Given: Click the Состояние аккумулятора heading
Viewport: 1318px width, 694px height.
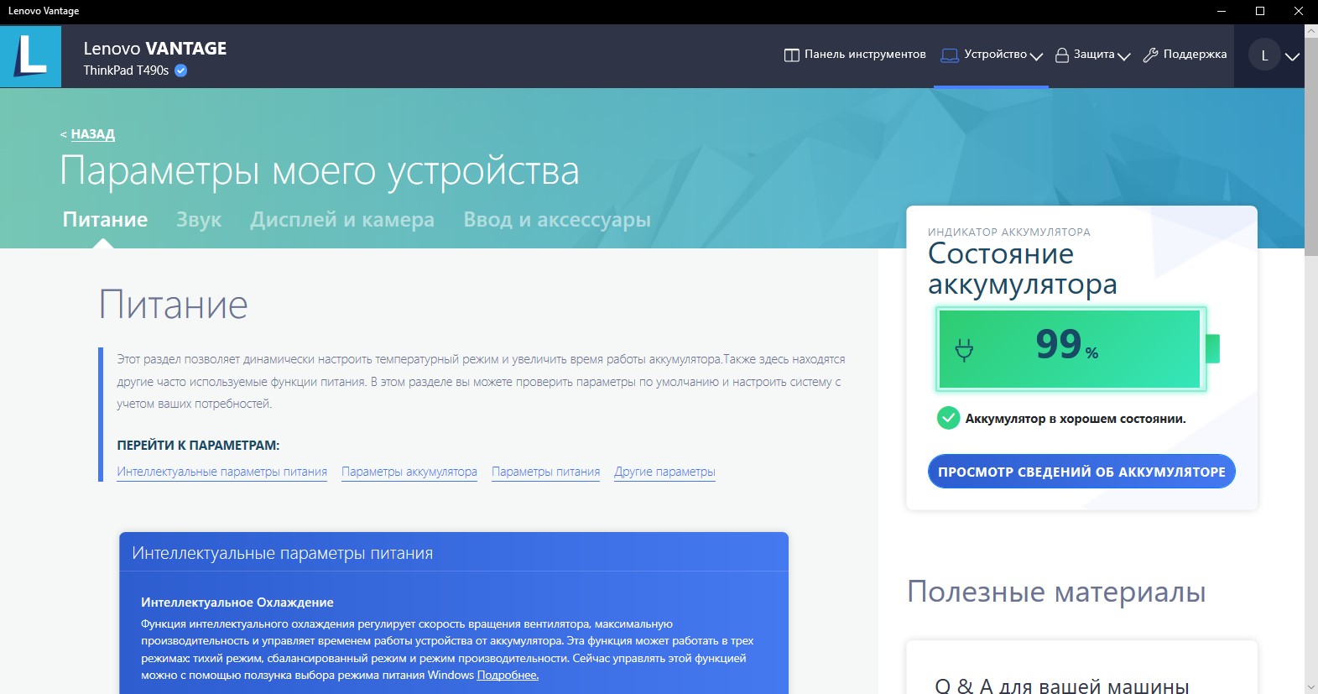Looking at the screenshot, I should pos(1022,269).
